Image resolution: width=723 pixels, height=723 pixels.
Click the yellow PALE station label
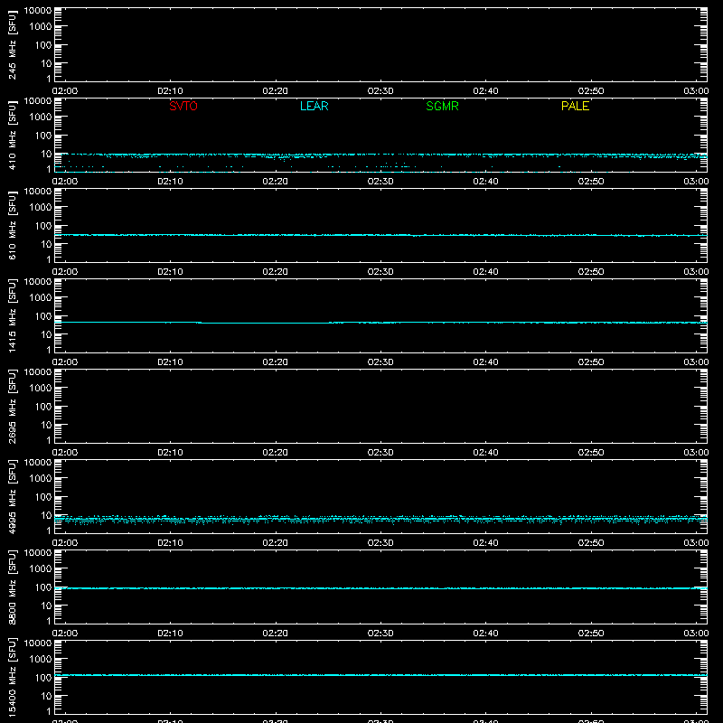tap(575, 106)
